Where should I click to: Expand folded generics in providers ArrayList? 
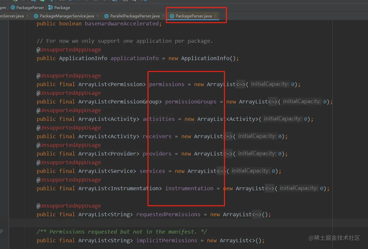tap(228, 154)
